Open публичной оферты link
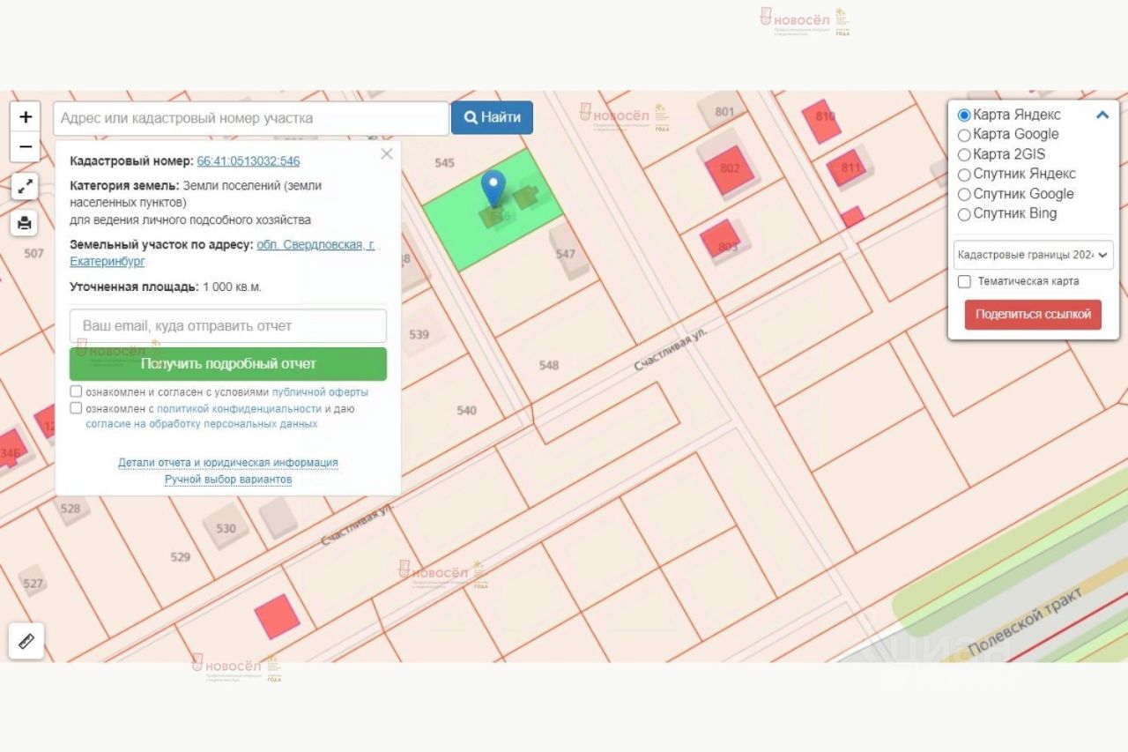Screen dimensions: 1128x752 [320, 392]
